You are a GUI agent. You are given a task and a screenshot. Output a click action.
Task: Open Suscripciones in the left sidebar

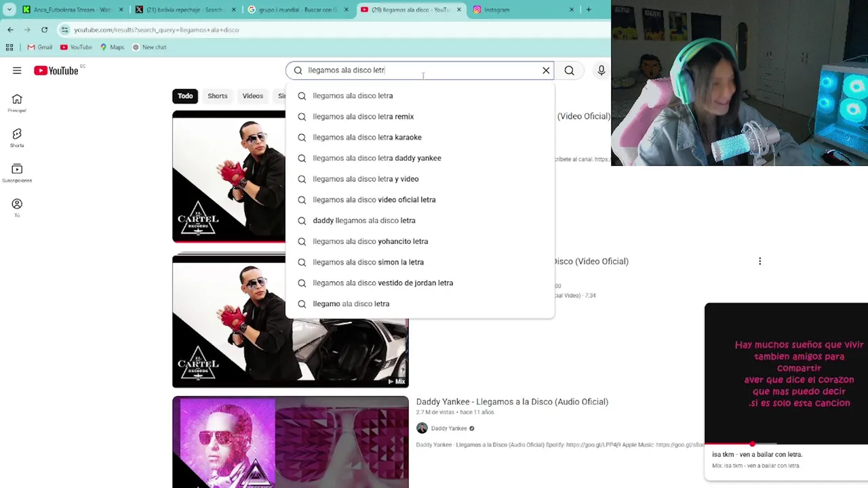click(17, 173)
